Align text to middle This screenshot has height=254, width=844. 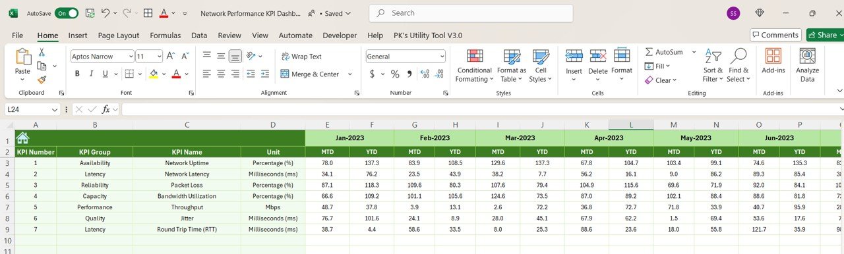pyautogui.click(x=221, y=57)
